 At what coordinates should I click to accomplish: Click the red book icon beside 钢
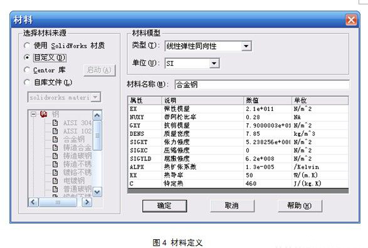(44, 114)
